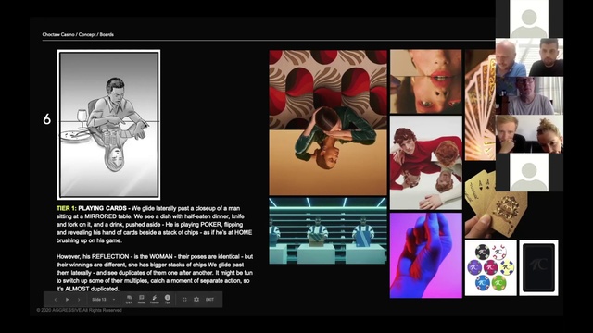
Task: Select the red retro pattern mirrored woman image
Action: coord(328,122)
